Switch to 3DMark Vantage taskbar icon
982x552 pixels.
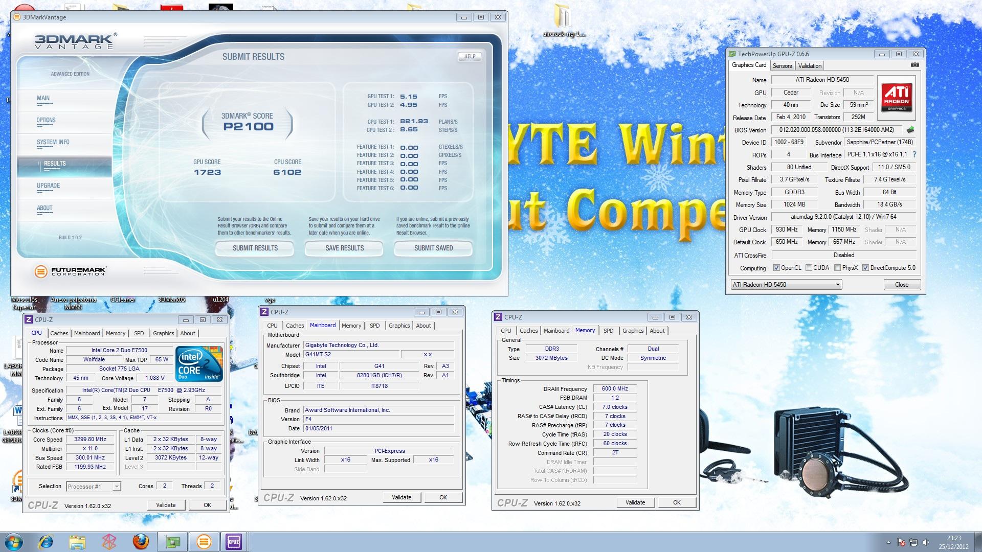pyautogui.click(x=204, y=542)
